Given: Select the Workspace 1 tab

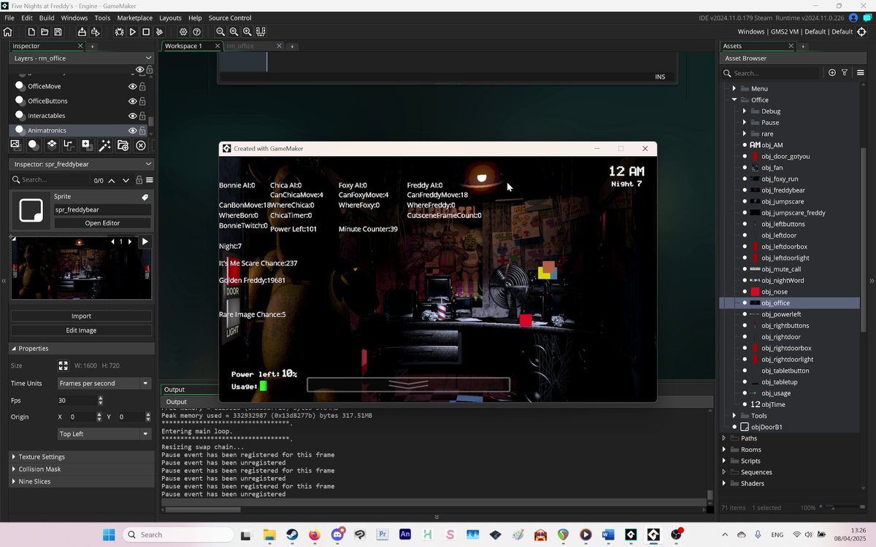Looking at the screenshot, I should pyautogui.click(x=183, y=46).
